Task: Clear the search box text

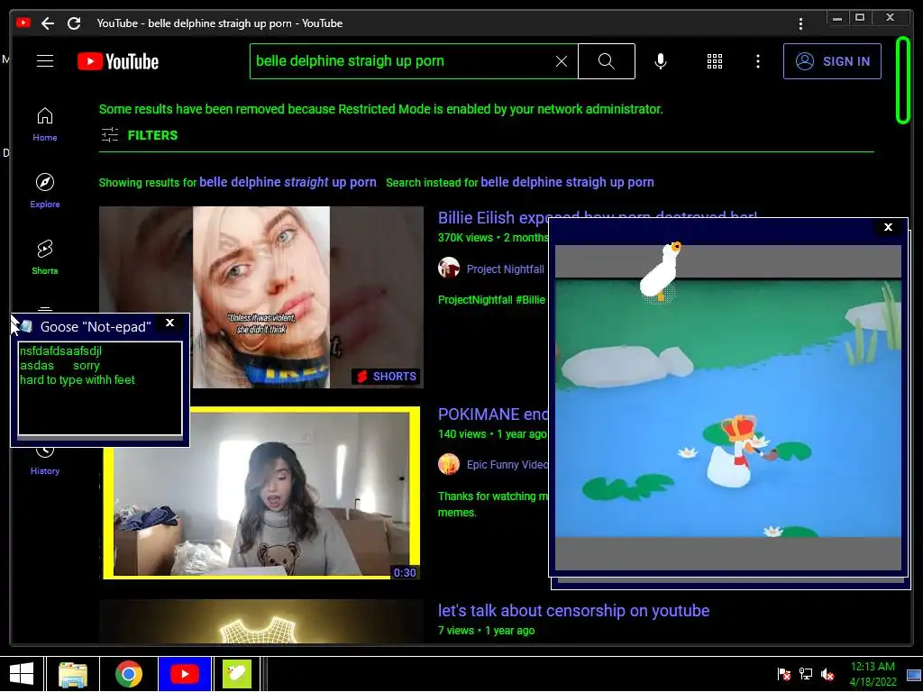Action: coord(562,61)
